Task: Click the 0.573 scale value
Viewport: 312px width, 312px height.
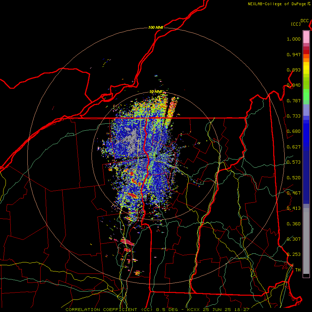Action: tap(294, 162)
